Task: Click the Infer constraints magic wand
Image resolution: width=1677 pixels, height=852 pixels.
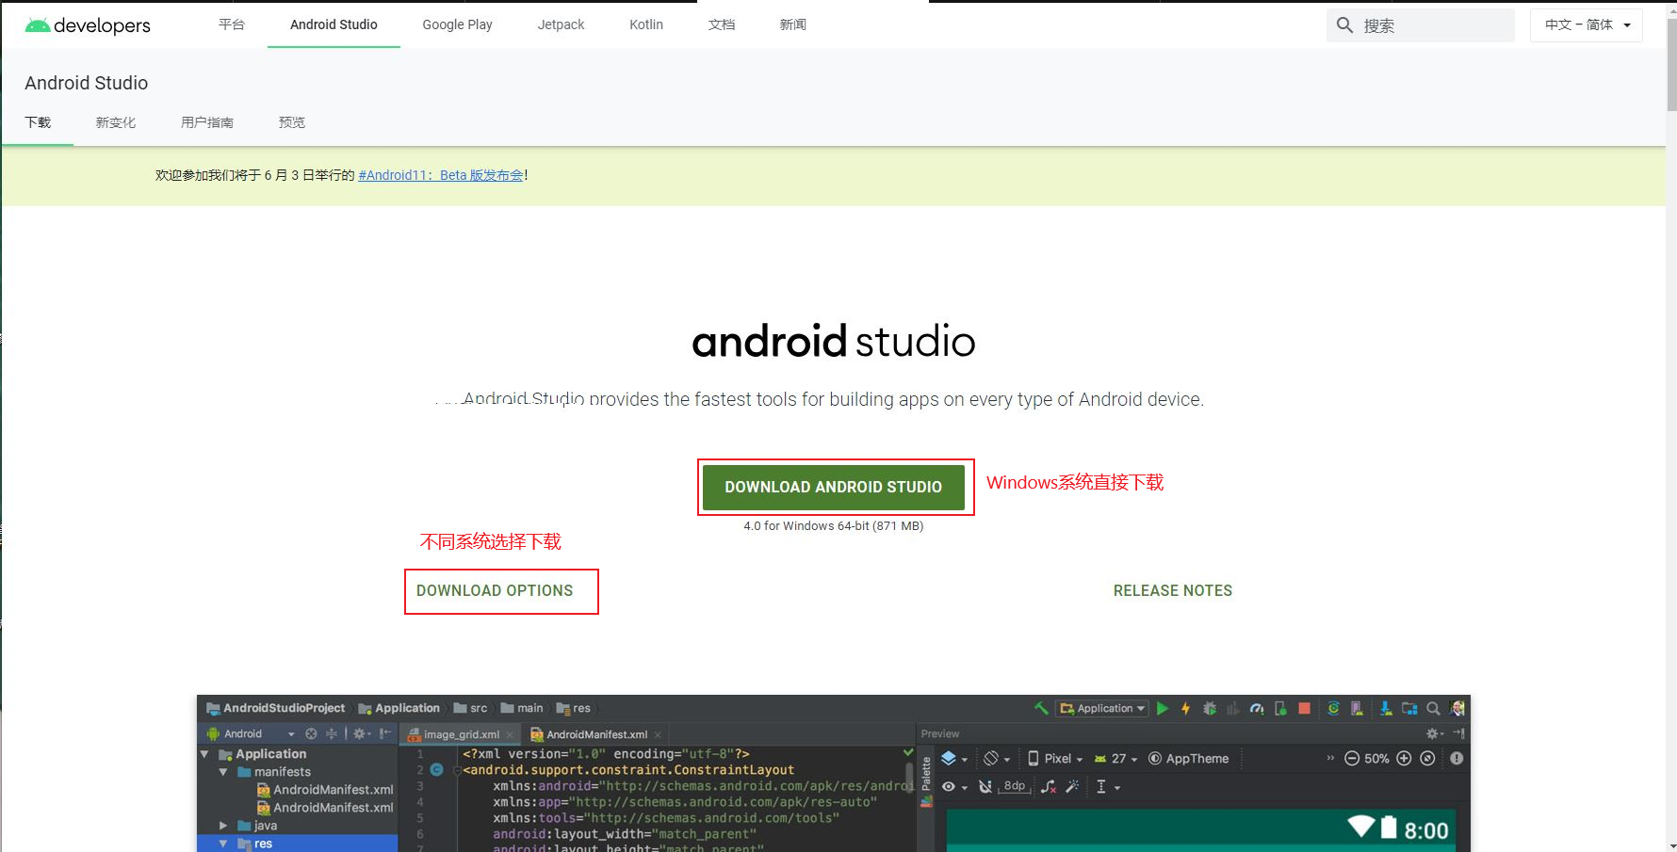Action: click(x=1072, y=787)
